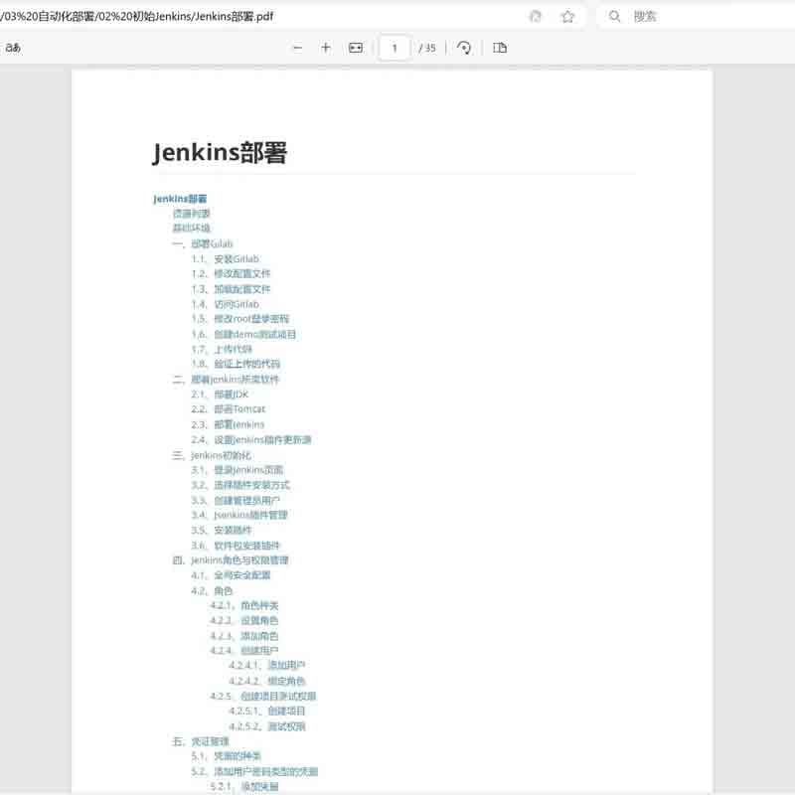Open '4.2.4、创建用户' entry
This screenshot has height=795, width=795.
click(244, 651)
